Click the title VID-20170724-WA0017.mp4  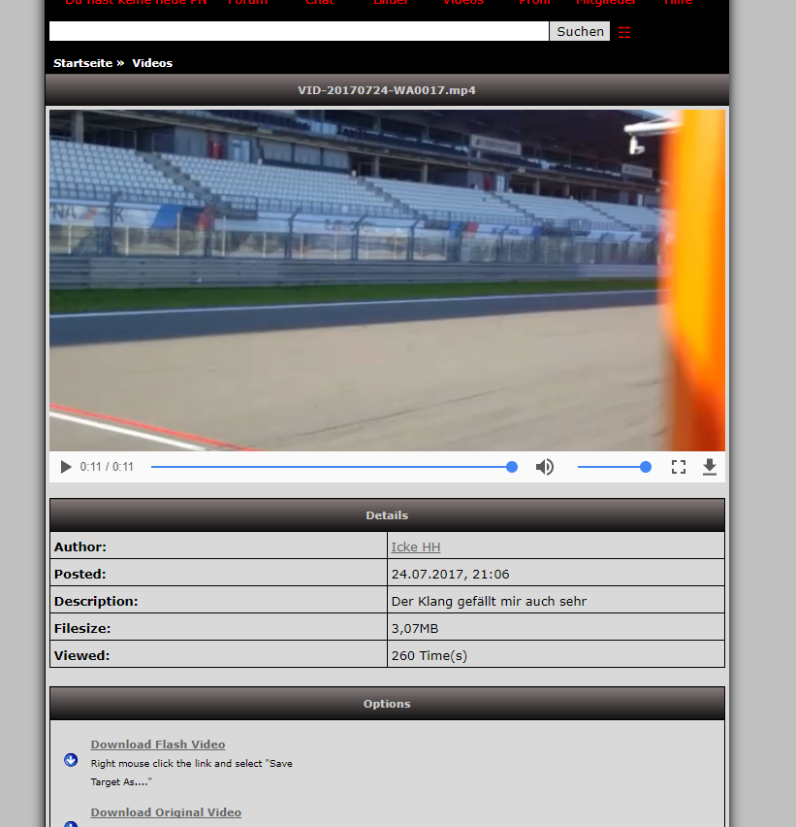[387, 90]
